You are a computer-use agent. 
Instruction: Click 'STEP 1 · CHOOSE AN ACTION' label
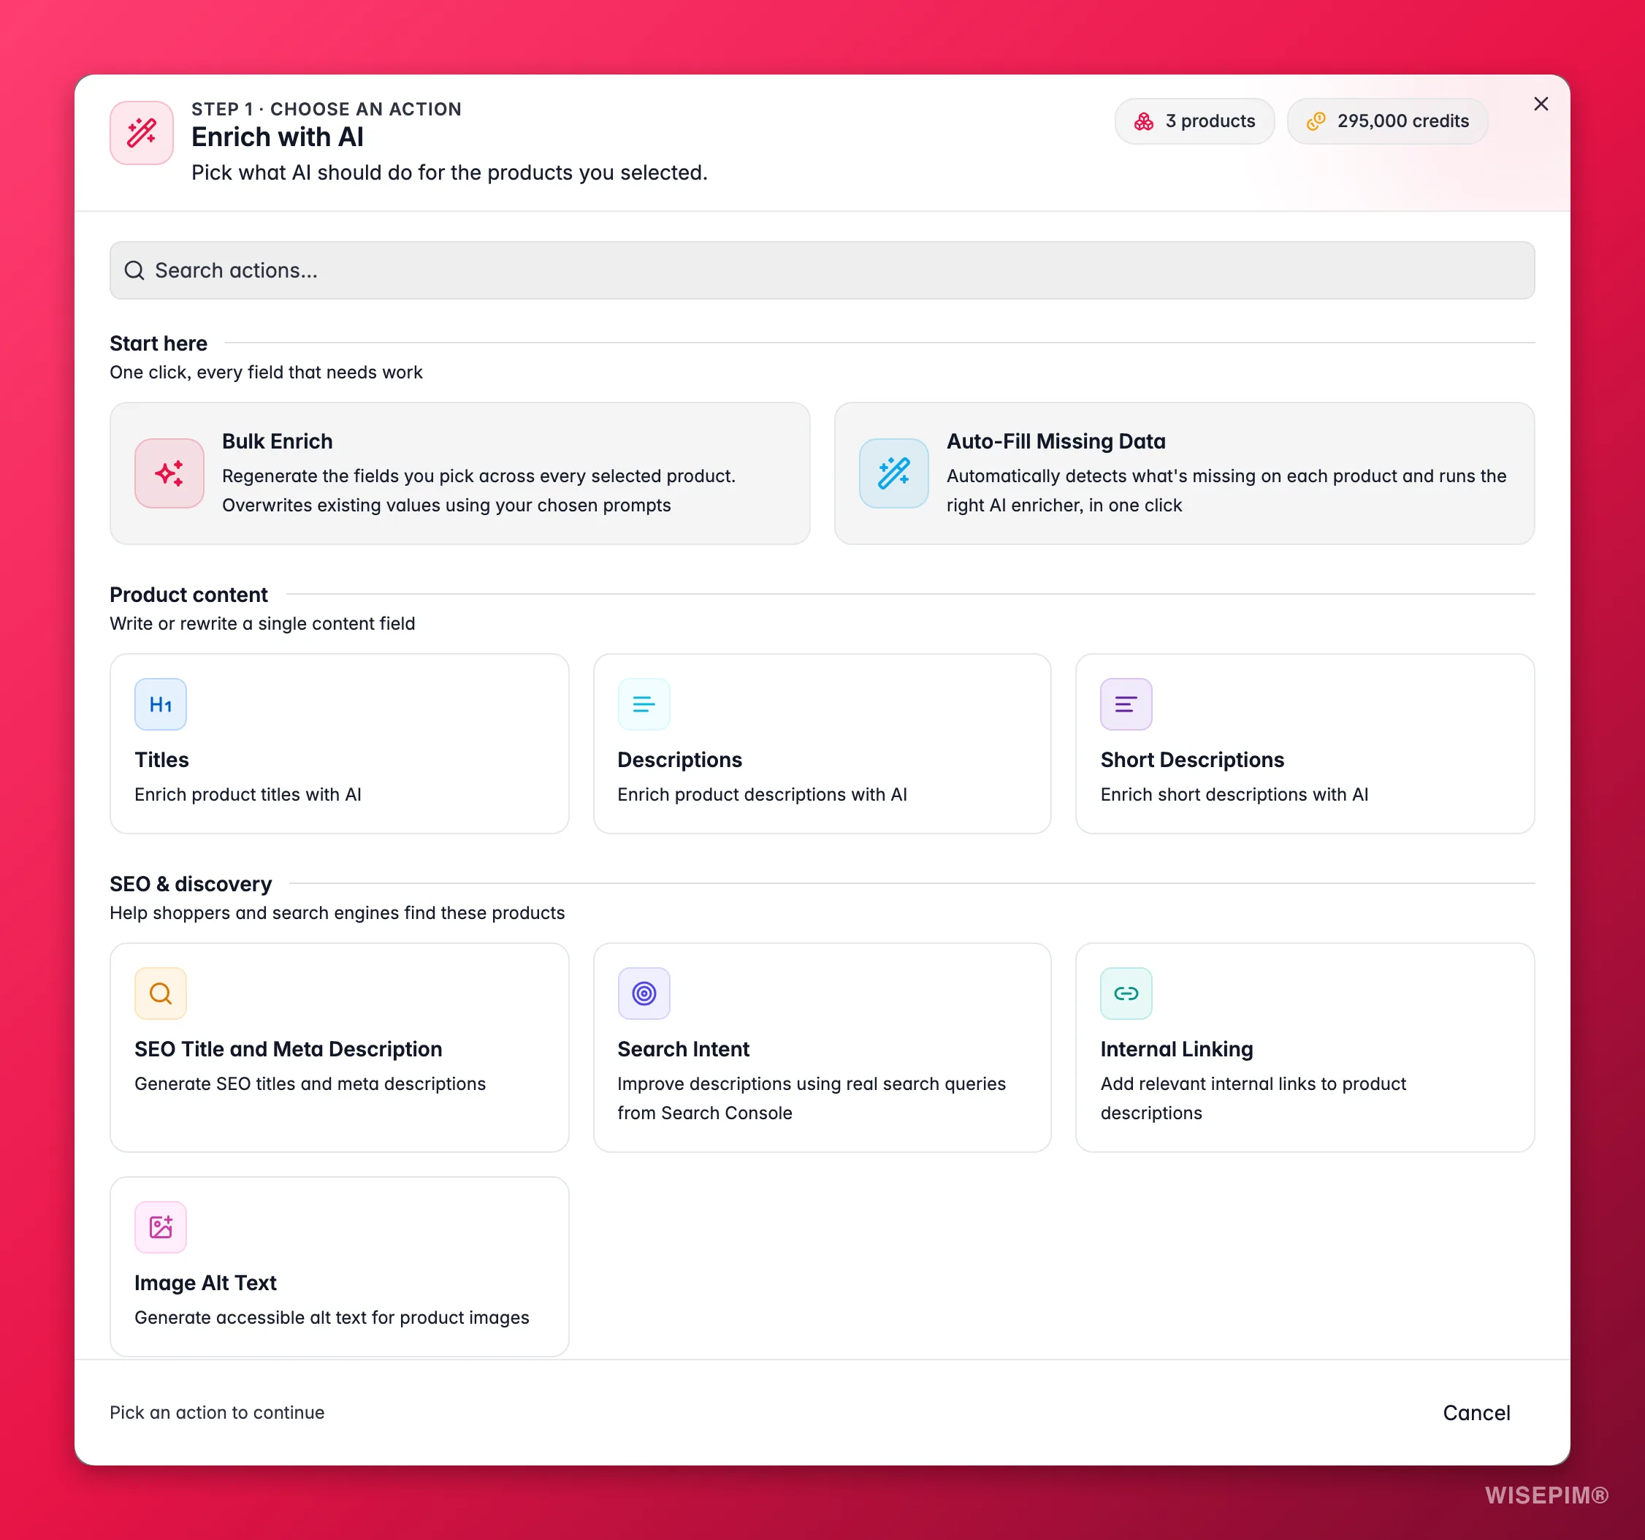[x=326, y=110]
